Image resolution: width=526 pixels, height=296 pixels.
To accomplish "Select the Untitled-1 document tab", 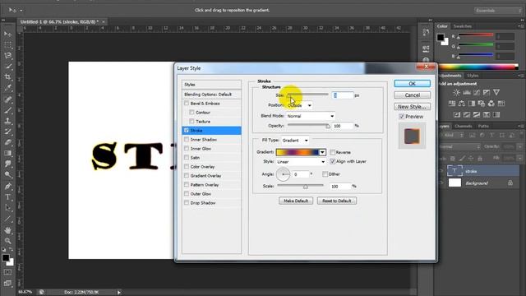I will 59,22.
